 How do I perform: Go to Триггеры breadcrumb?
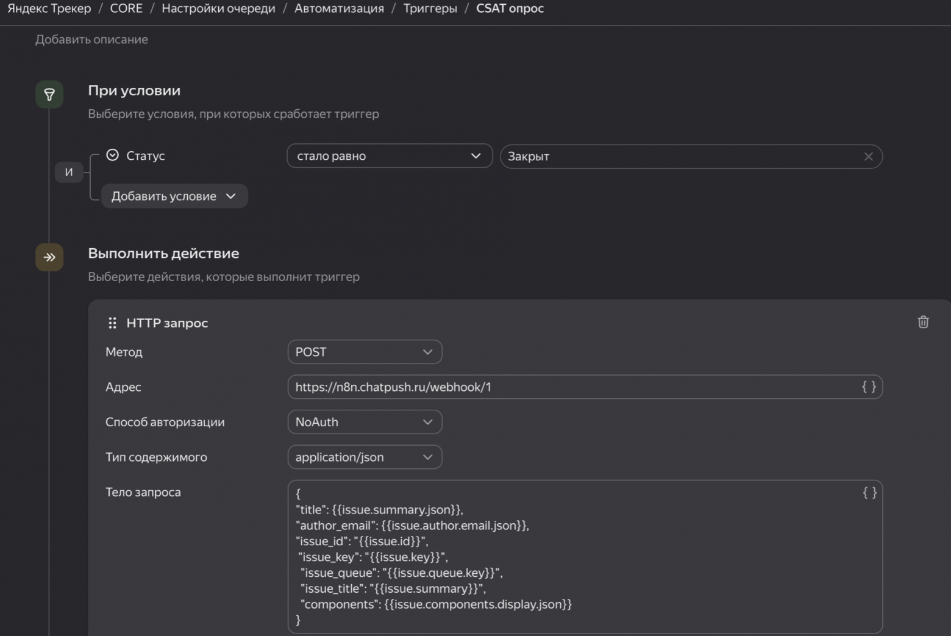[x=430, y=9]
